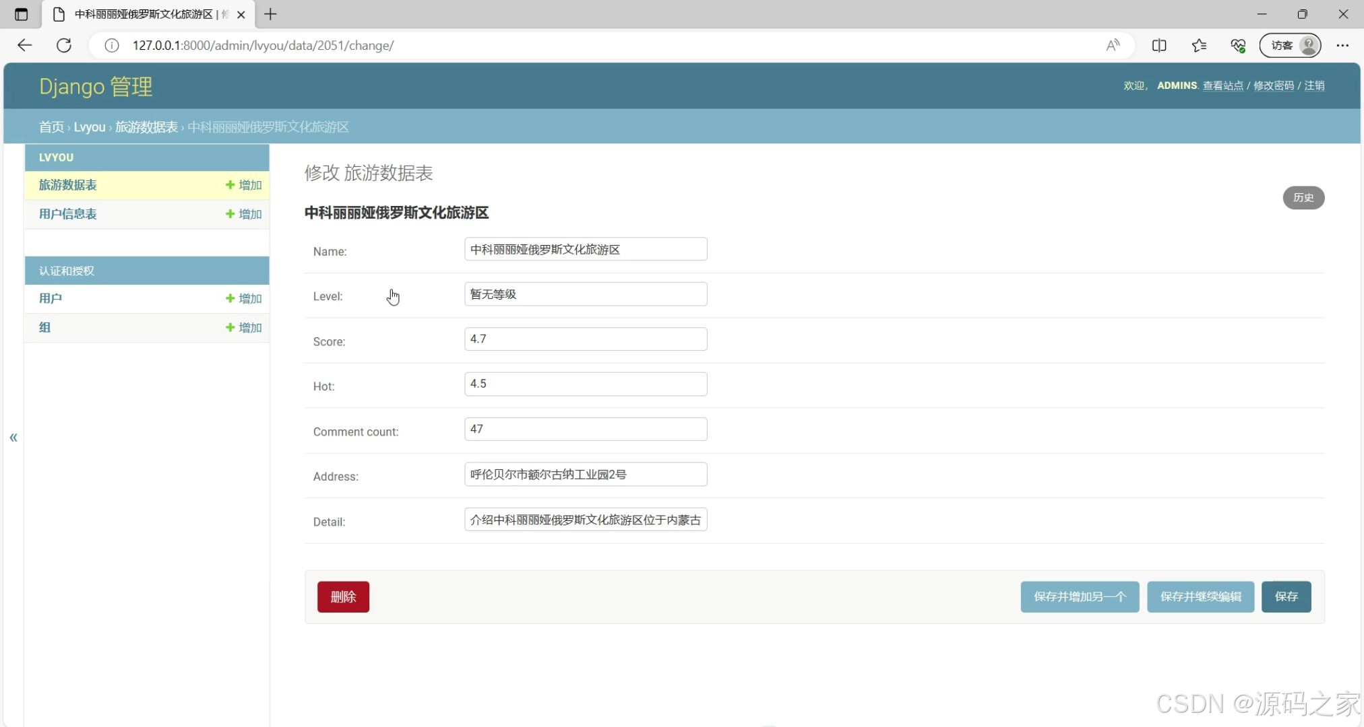Open the tab actions menu icon
The height and width of the screenshot is (727, 1364).
[21, 14]
